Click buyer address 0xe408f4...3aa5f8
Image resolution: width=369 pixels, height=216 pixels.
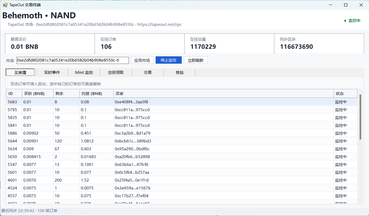click(x=132, y=102)
